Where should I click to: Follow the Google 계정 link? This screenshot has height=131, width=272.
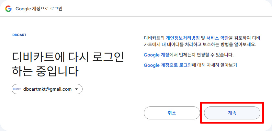(x=155, y=55)
